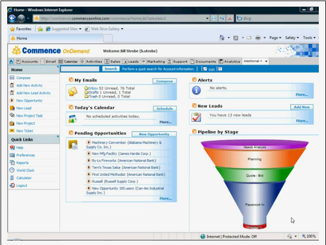Open the Trash folder link
The width and height of the screenshot is (326, 245).
(93, 96)
